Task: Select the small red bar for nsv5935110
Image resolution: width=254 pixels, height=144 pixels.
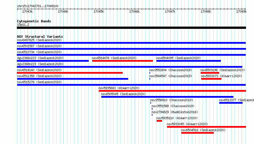Action: coord(160,121)
